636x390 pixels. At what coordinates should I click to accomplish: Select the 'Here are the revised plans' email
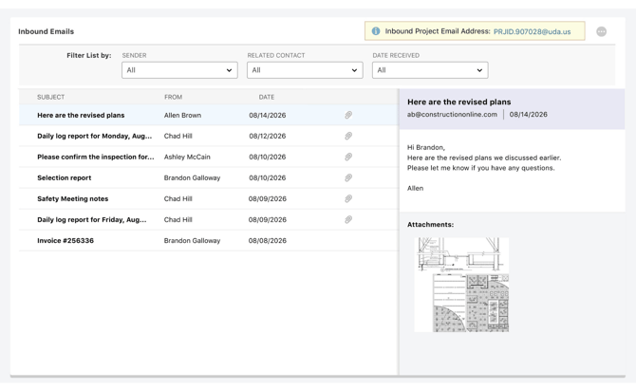click(209, 115)
